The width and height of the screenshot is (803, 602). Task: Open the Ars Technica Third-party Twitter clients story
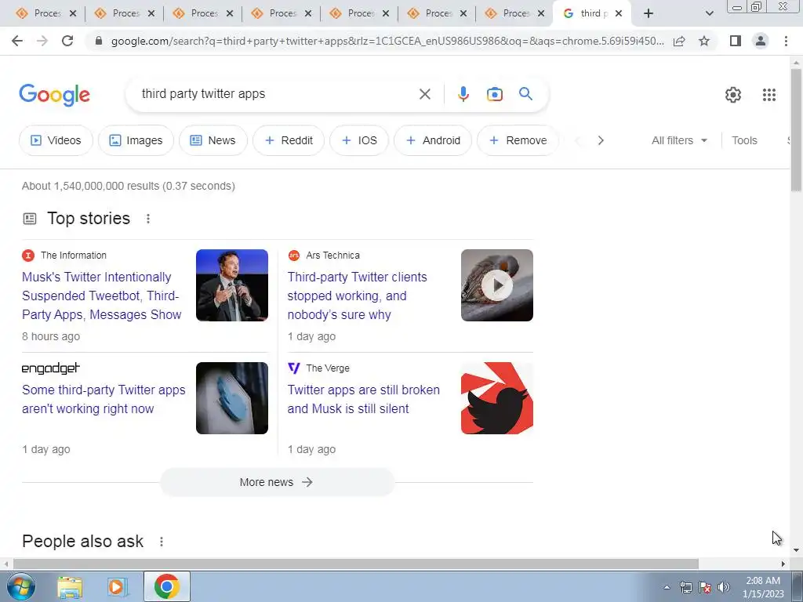coord(357,296)
